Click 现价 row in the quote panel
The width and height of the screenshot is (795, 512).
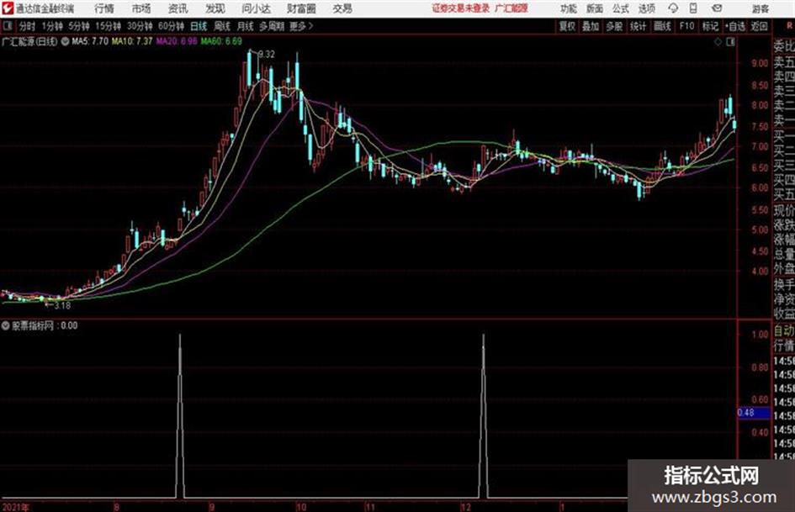[784, 210]
